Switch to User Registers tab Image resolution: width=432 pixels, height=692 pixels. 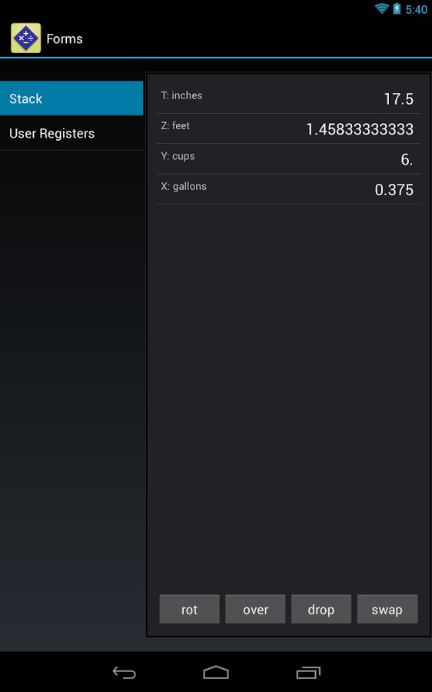click(71, 133)
